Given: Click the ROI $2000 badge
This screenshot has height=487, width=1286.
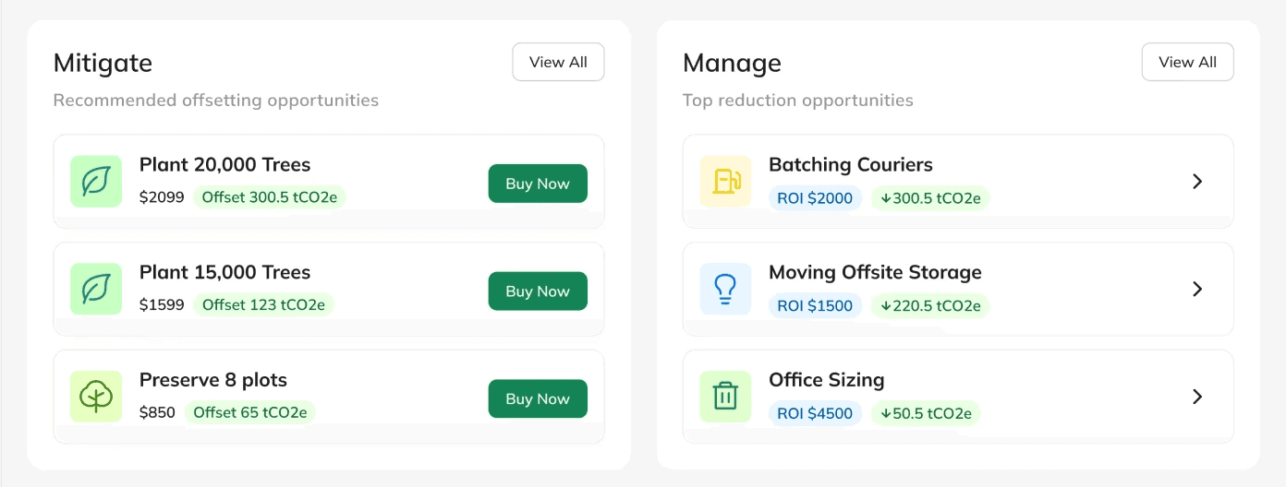Looking at the screenshot, I should tap(815, 198).
